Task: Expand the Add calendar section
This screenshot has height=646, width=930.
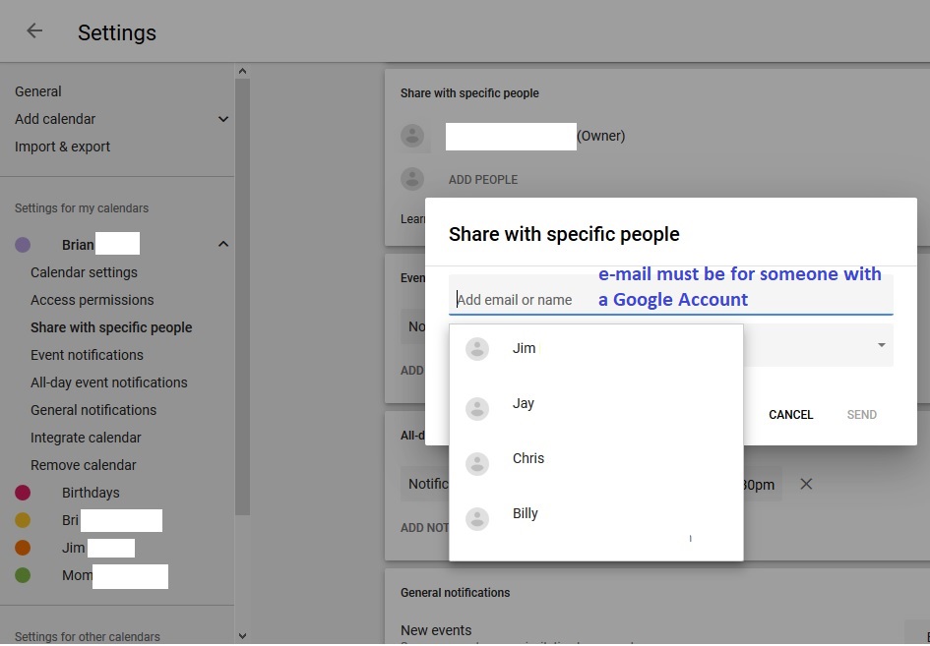Action: pos(223,119)
